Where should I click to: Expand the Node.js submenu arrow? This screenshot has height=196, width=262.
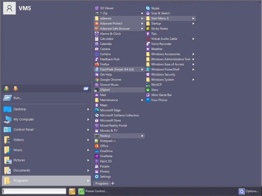142,136
